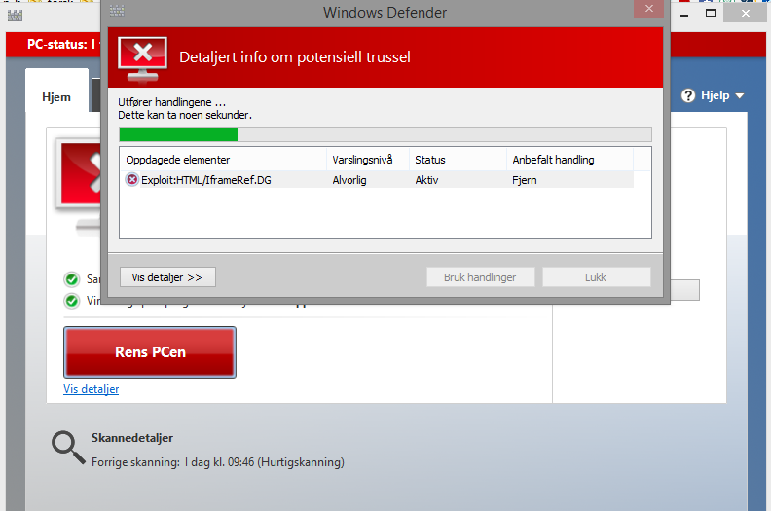Viewport: 771px width, 511px height.
Task: Maximize the main Windows Defender window
Action: click(711, 14)
